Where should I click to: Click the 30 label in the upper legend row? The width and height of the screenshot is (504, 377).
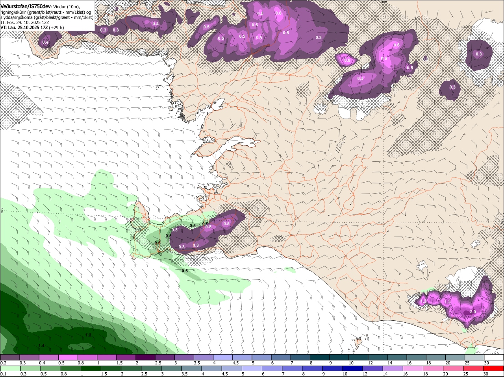coord(487,363)
